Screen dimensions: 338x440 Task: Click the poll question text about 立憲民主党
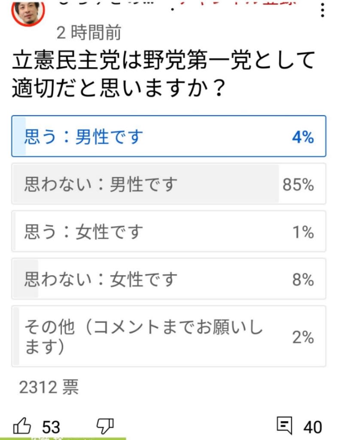tap(164, 74)
